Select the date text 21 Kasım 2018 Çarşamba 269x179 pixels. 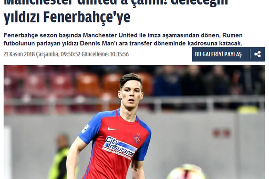coord(31,54)
